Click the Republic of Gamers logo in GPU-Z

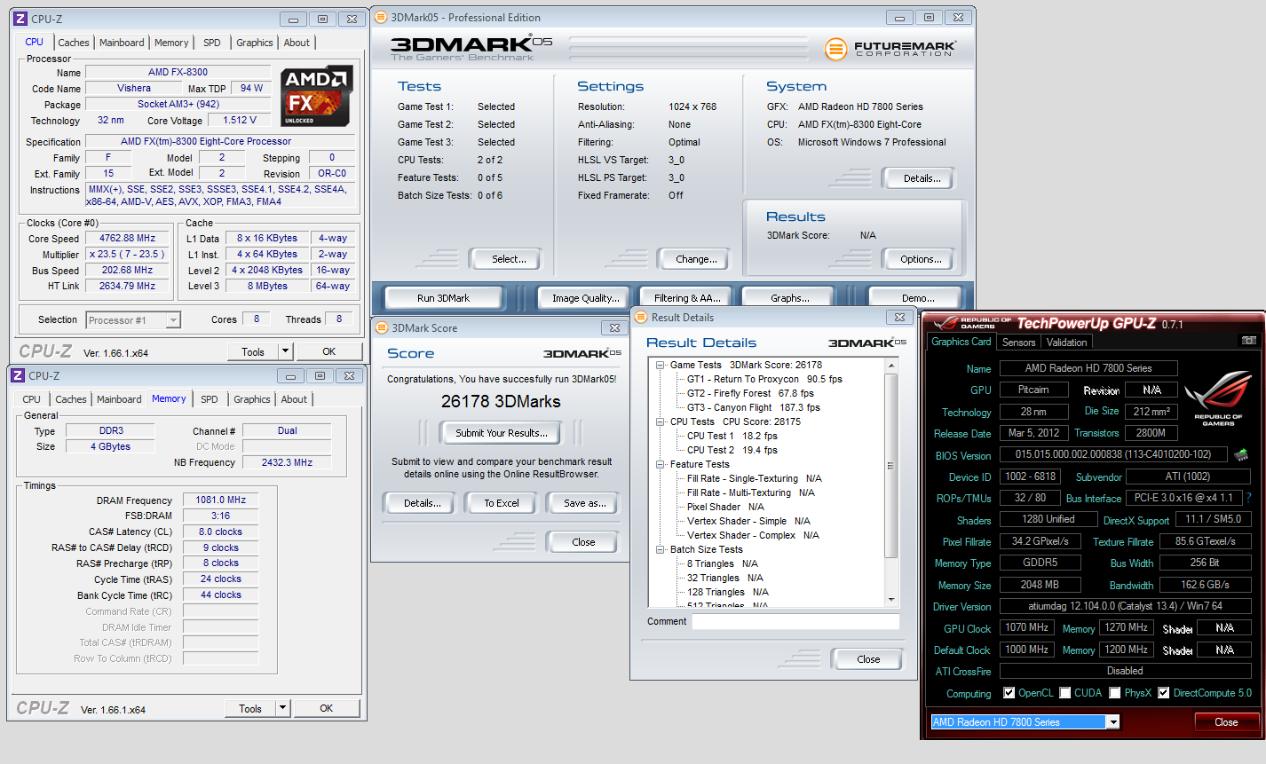1218,398
